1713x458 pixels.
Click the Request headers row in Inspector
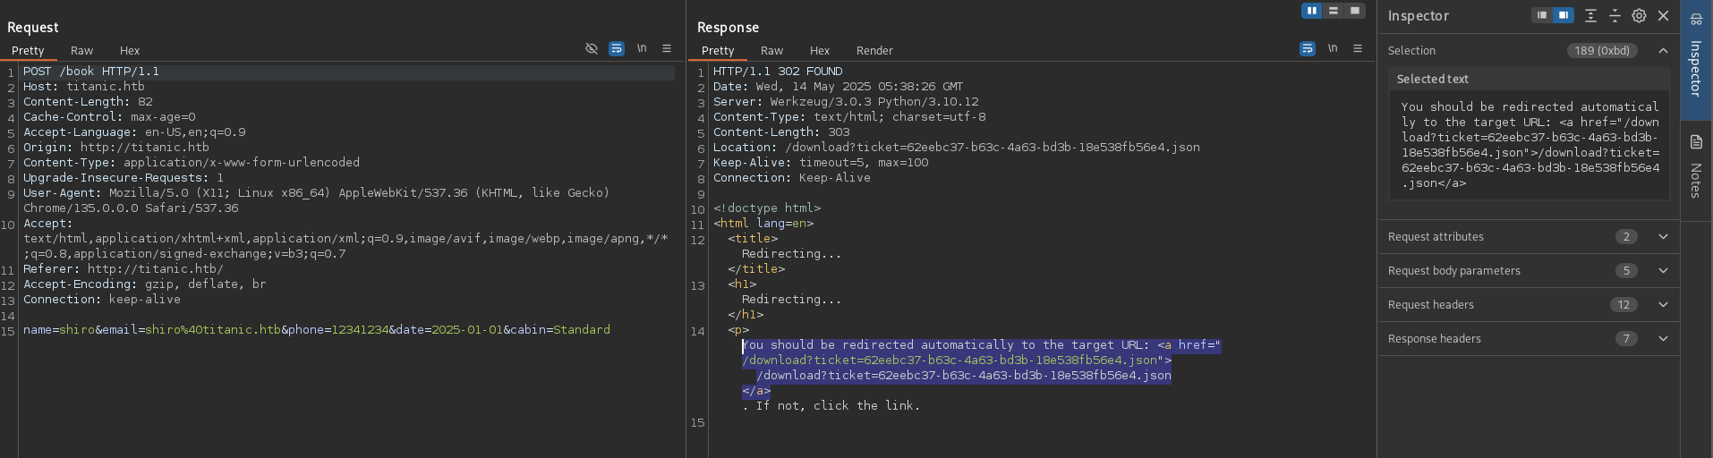point(1431,305)
